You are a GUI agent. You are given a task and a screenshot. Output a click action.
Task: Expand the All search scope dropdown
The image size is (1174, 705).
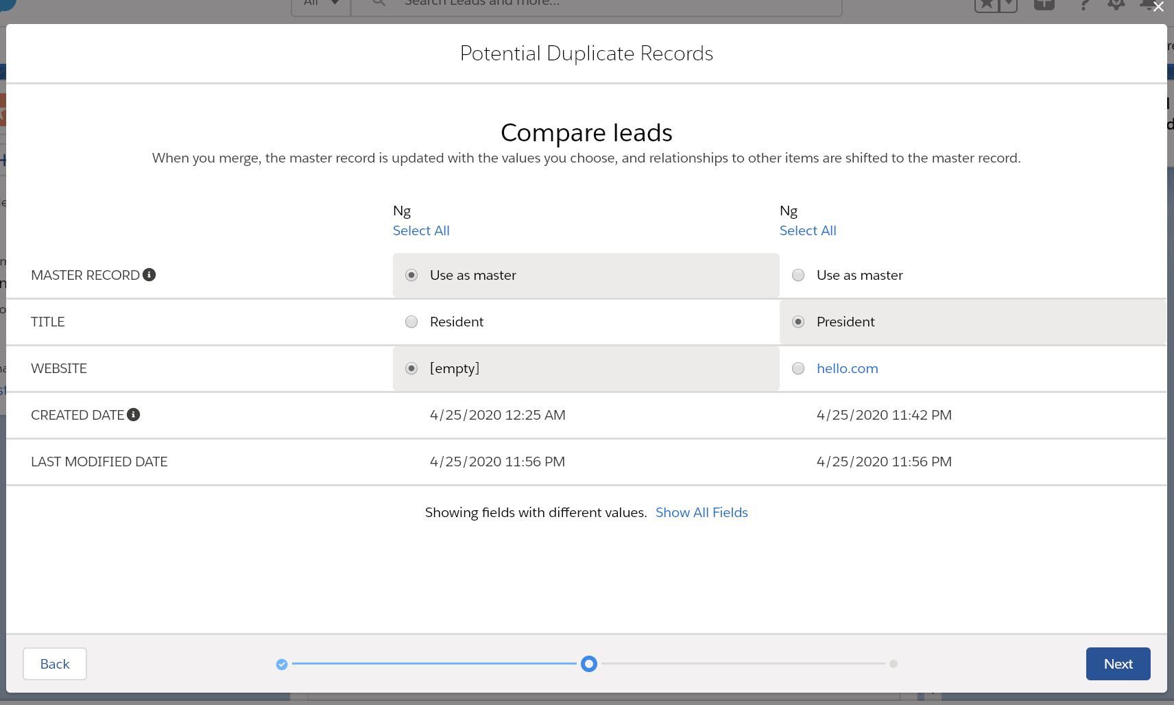click(321, 3)
